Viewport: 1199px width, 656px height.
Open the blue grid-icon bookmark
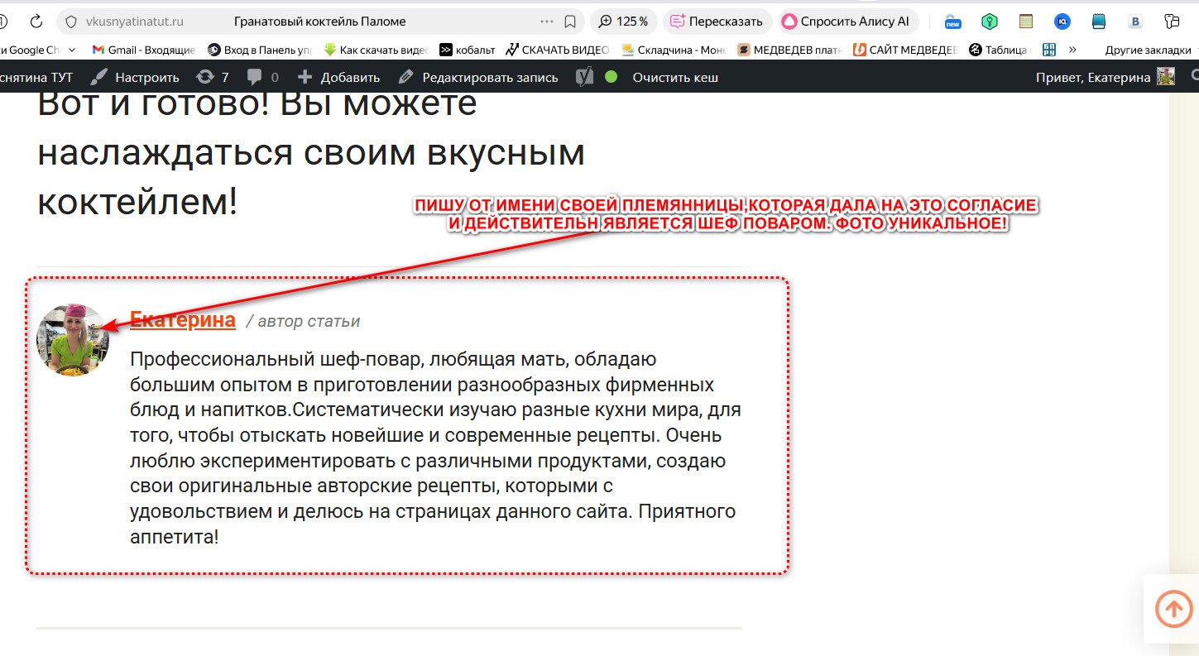pos(1049,50)
